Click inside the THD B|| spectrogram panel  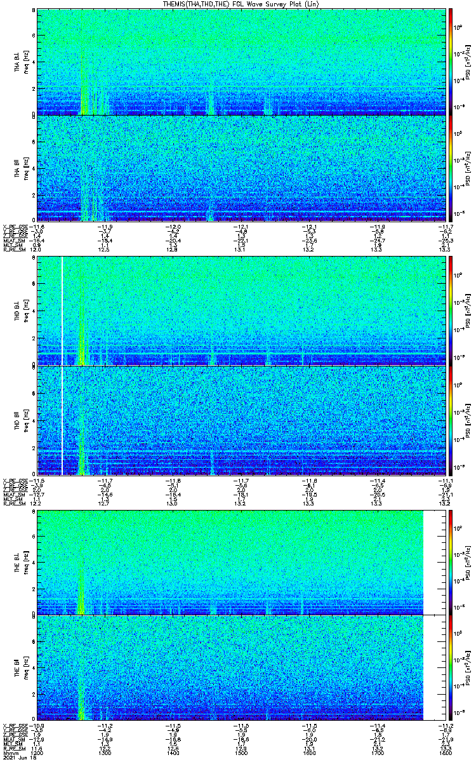pyautogui.click(x=242, y=420)
